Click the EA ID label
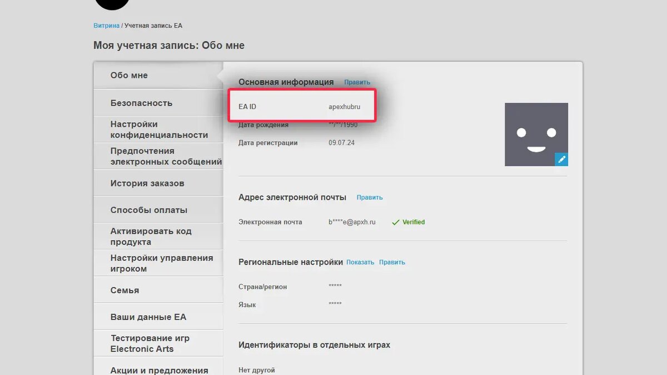667x375 pixels. [247, 107]
